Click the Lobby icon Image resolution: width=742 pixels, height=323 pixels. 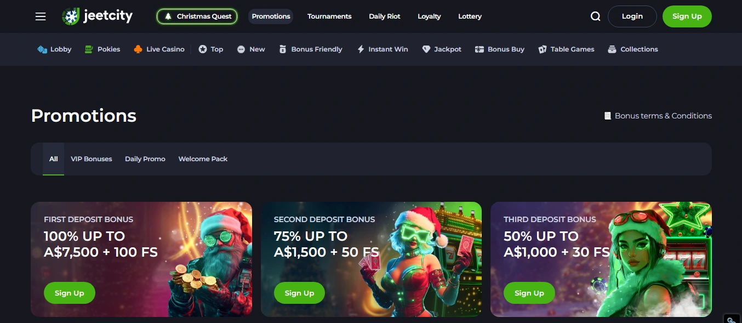pyautogui.click(x=42, y=49)
